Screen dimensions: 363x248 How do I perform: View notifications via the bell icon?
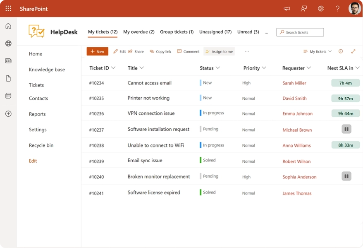pyautogui.click(x=303, y=8)
